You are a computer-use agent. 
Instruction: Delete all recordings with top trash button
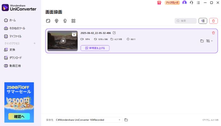point(213,21)
